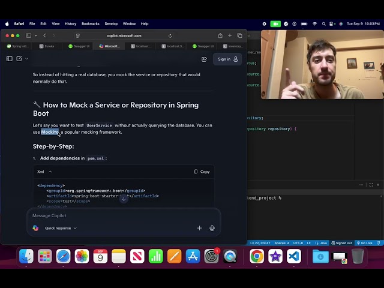Open the Safari menu in menu bar

point(19,24)
